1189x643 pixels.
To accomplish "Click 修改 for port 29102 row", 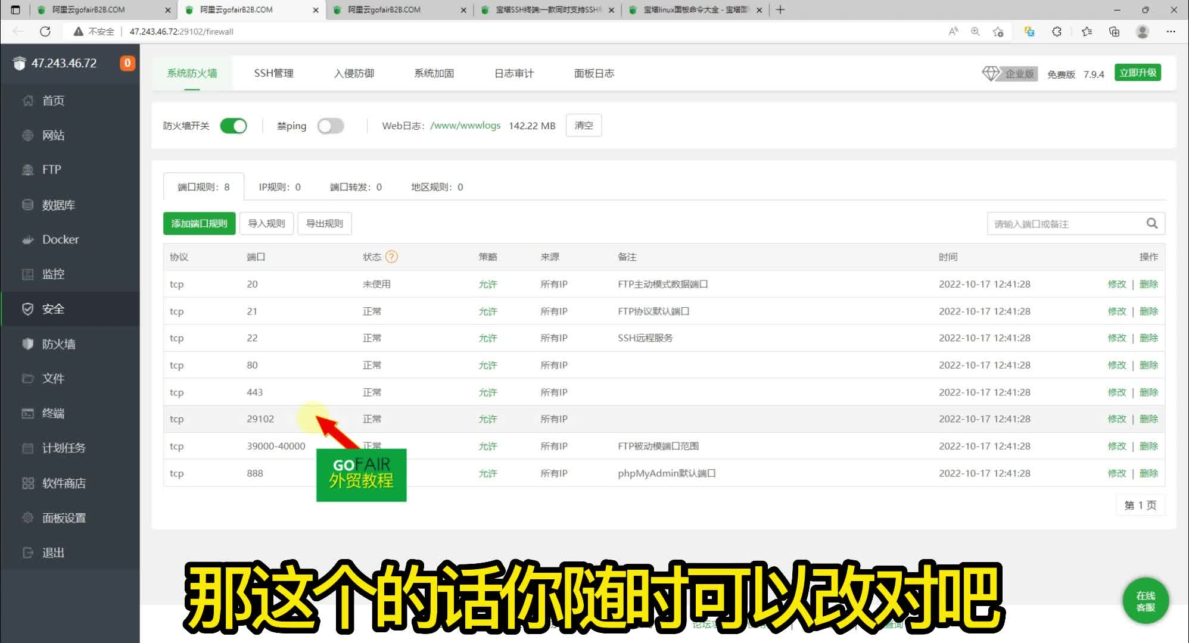I will (x=1117, y=419).
